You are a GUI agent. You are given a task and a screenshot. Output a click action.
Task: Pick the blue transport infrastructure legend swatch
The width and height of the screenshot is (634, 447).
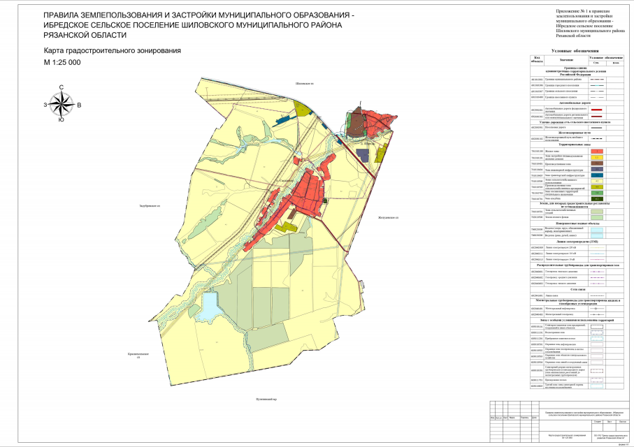[596, 175]
